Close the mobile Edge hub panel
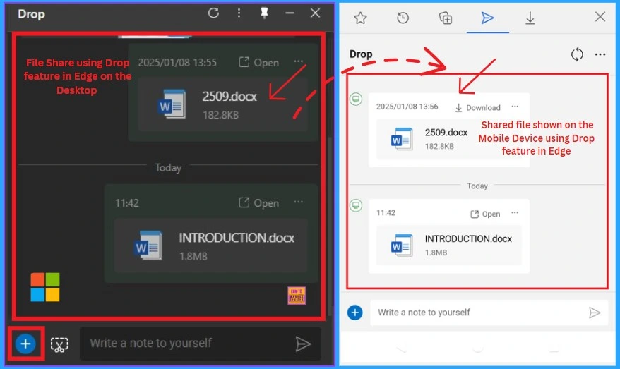Image resolution: width=620 pixels, height=369 pixels. (600, 17)
